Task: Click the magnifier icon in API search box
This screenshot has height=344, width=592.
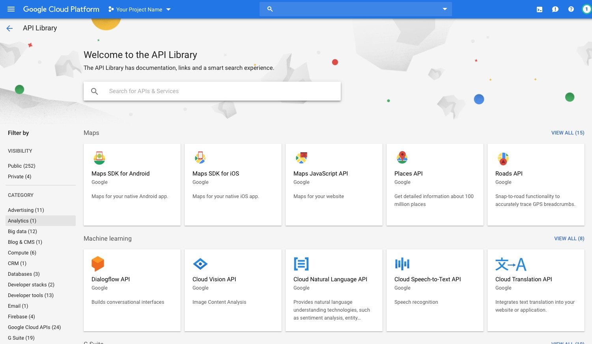Action: tap(95, 91)
